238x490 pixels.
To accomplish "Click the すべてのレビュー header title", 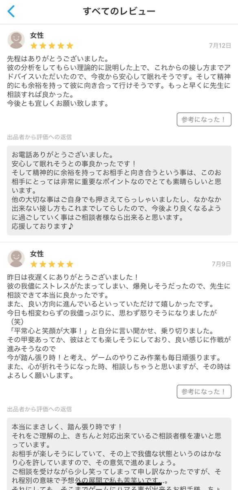I will 119,10.
